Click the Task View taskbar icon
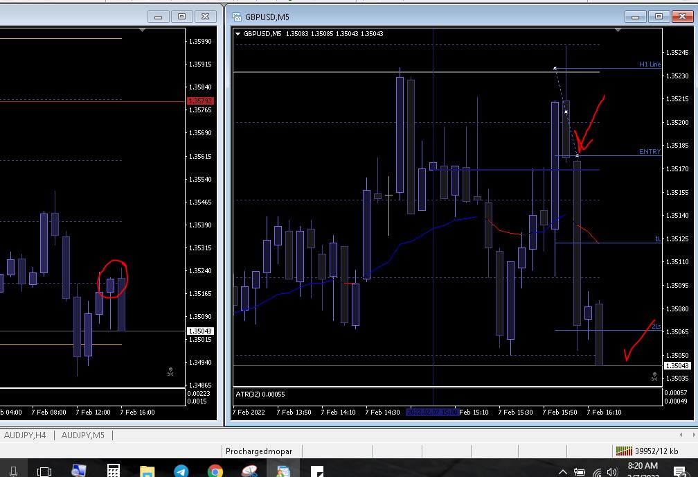The image size is (698, 477). 44,471
